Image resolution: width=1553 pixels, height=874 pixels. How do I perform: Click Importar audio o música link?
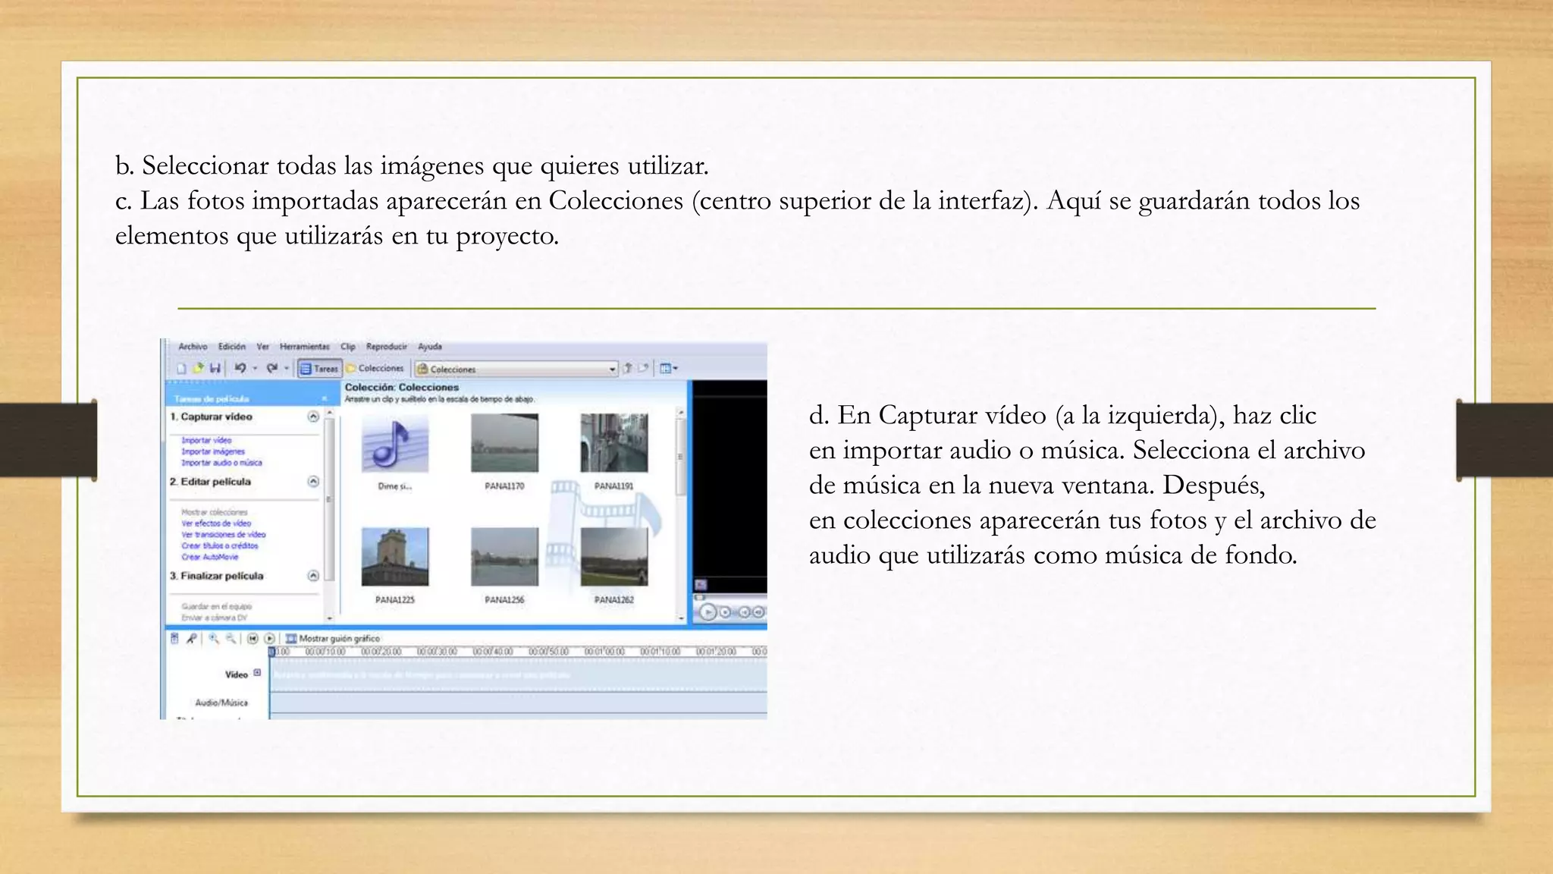[x=221, y=463]
